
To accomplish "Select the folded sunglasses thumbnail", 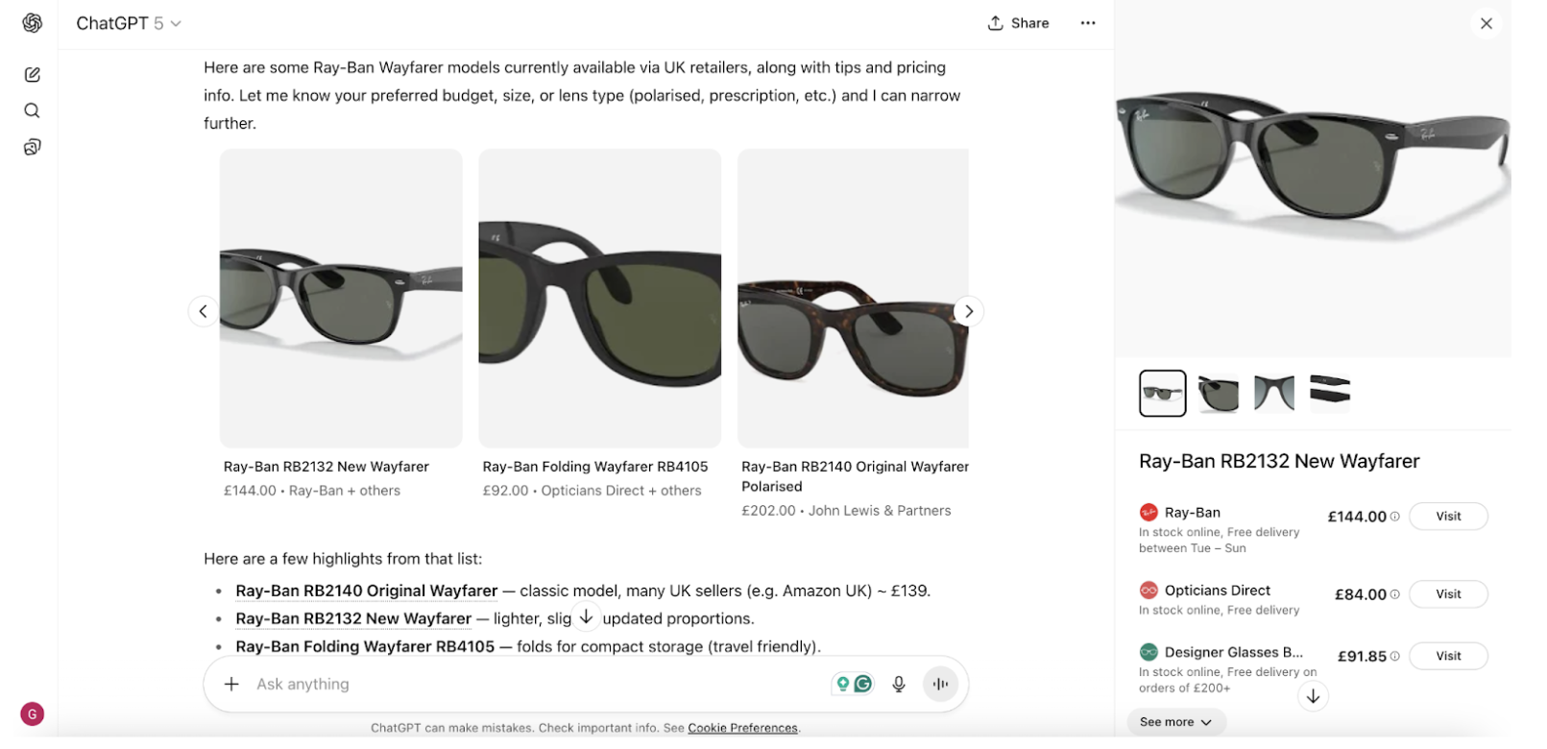I will tap(1329, 393).
